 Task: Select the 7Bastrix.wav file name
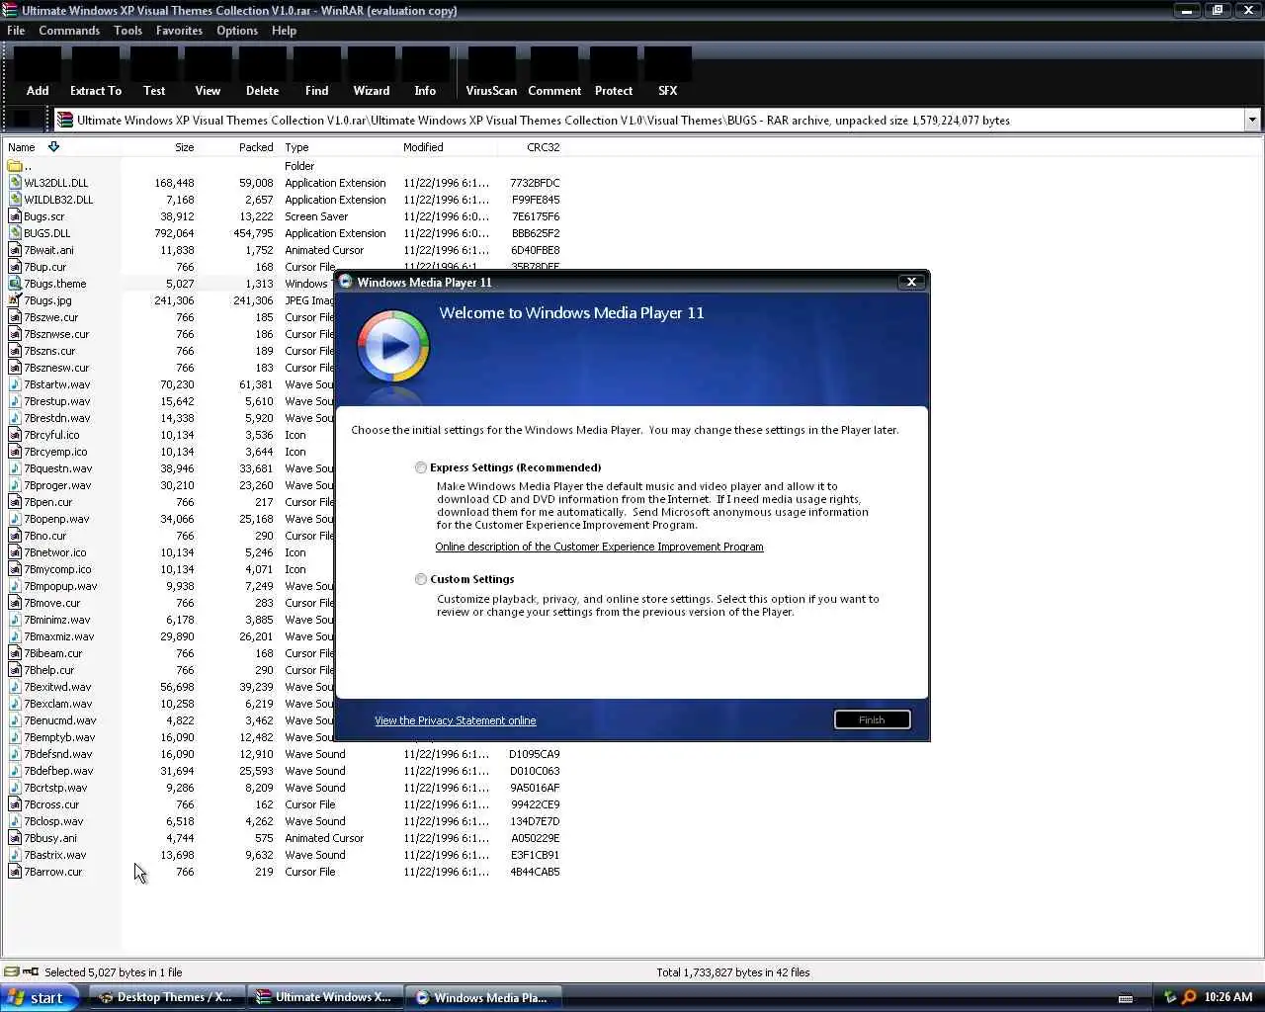(55, 855)
